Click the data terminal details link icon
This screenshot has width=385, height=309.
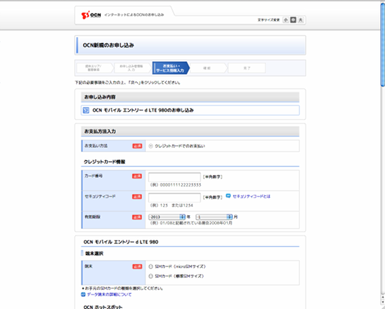click(83, 294)
